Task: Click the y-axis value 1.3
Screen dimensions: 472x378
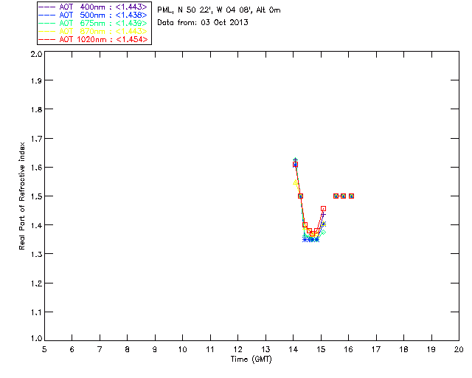Action: [36, 254]
